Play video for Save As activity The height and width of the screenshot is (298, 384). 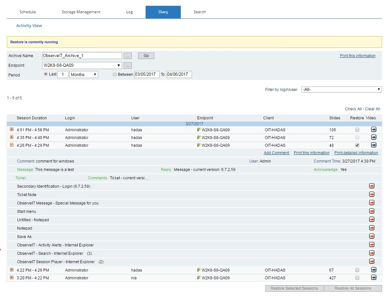click(x=372, y=236)
